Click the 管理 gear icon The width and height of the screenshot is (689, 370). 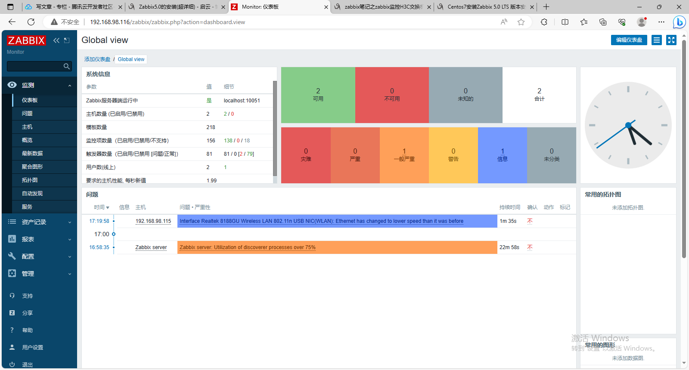pyautogui.click(x=12, y=273)
